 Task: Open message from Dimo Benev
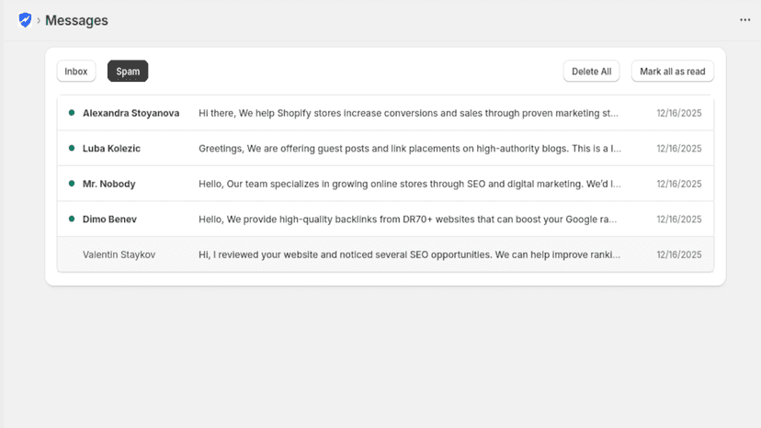(385, 220)
